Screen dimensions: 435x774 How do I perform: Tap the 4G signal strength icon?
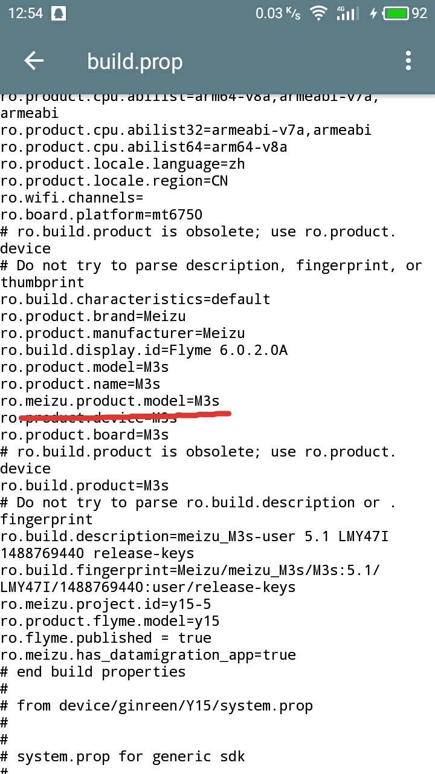[346, 13]
